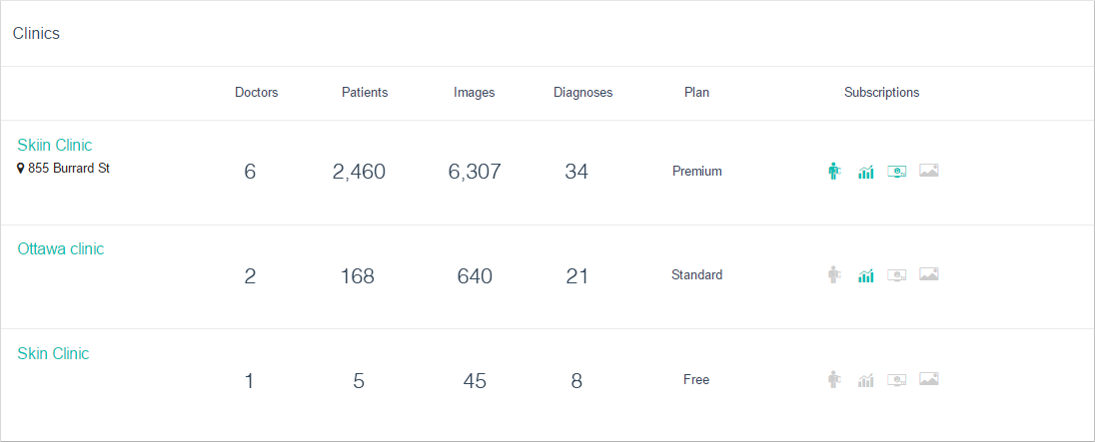The image size is (1095, 442).
Task: Click the growth chart icon for Skin Clinic
Action: (866, 380)
